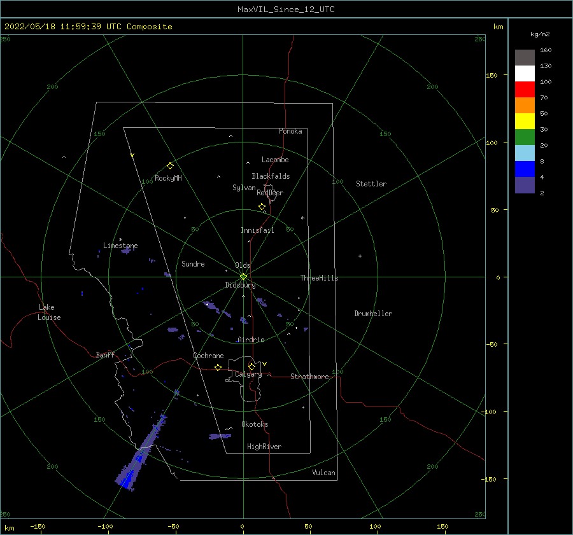
Task: Click the large blue radar echo streak southwest
Action: click(x=140, y=455)
